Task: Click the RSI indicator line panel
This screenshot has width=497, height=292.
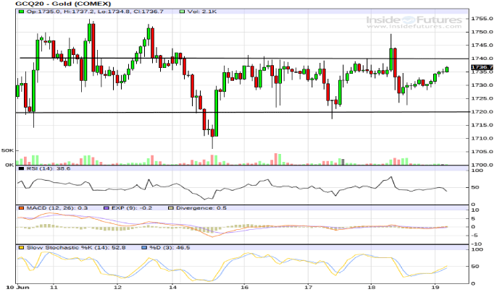Action: click(239, 186)
